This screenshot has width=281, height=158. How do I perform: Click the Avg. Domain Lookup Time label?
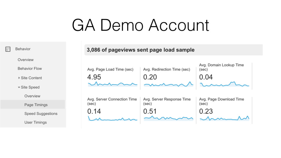221,67
